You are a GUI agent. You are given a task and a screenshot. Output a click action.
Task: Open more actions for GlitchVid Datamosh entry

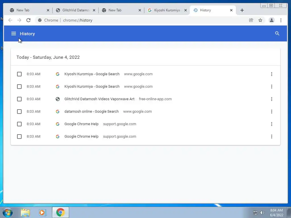[271, 99]
